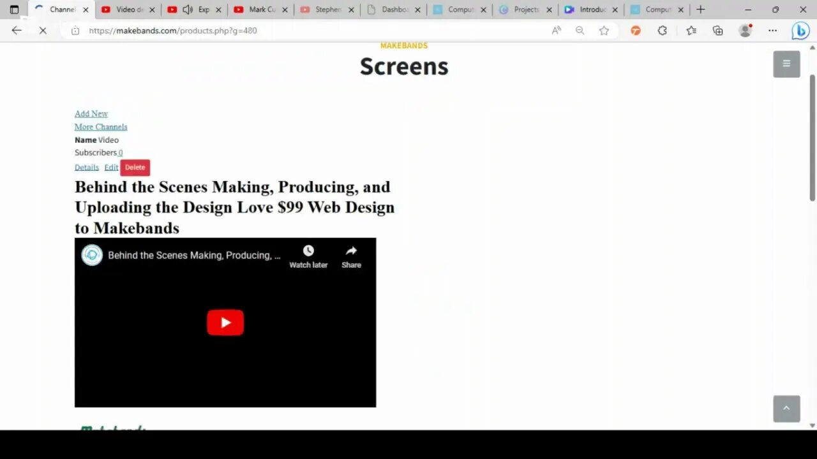
Task: Close the Channel tab
Action: pos(86,10)
